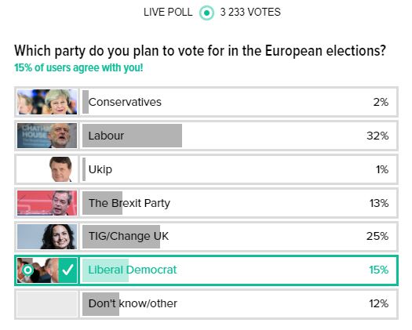Viewport: 412px width, 330px height.
Task: Click the blank Don't know/other thumbnail
Action: point(47,303)
